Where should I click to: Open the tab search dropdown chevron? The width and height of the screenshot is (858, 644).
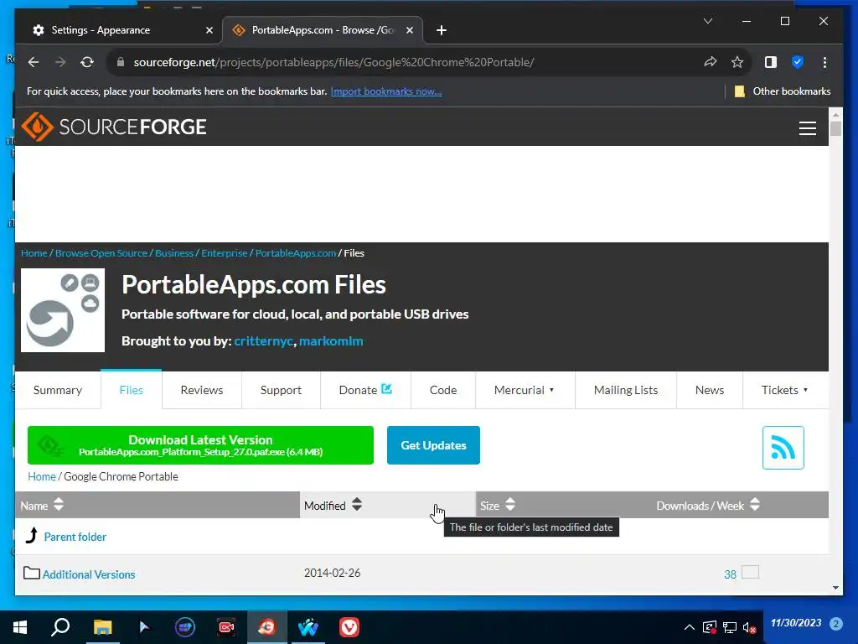(x=707, y=21)
